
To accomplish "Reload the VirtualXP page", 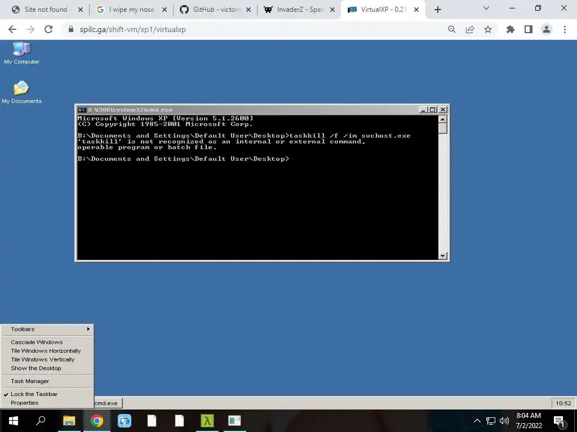I will tap(48, 29).
